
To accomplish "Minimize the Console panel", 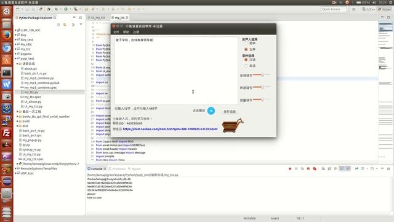I will (382, 168).
